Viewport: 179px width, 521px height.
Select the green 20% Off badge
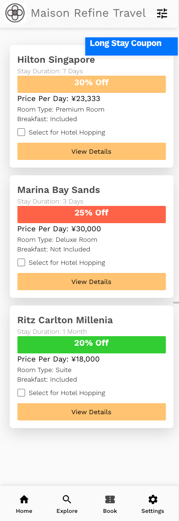coord(92,345)
